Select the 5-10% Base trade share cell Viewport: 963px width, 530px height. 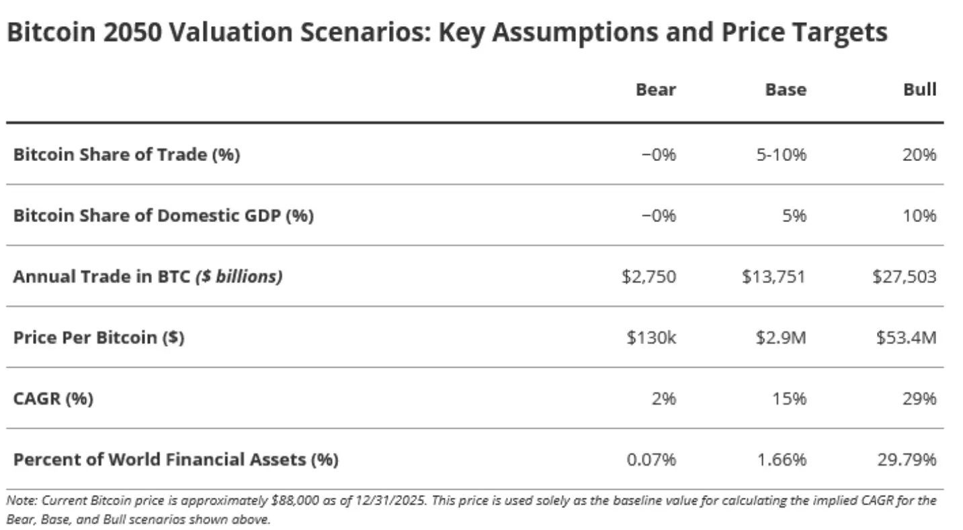(x=780, y=155)
